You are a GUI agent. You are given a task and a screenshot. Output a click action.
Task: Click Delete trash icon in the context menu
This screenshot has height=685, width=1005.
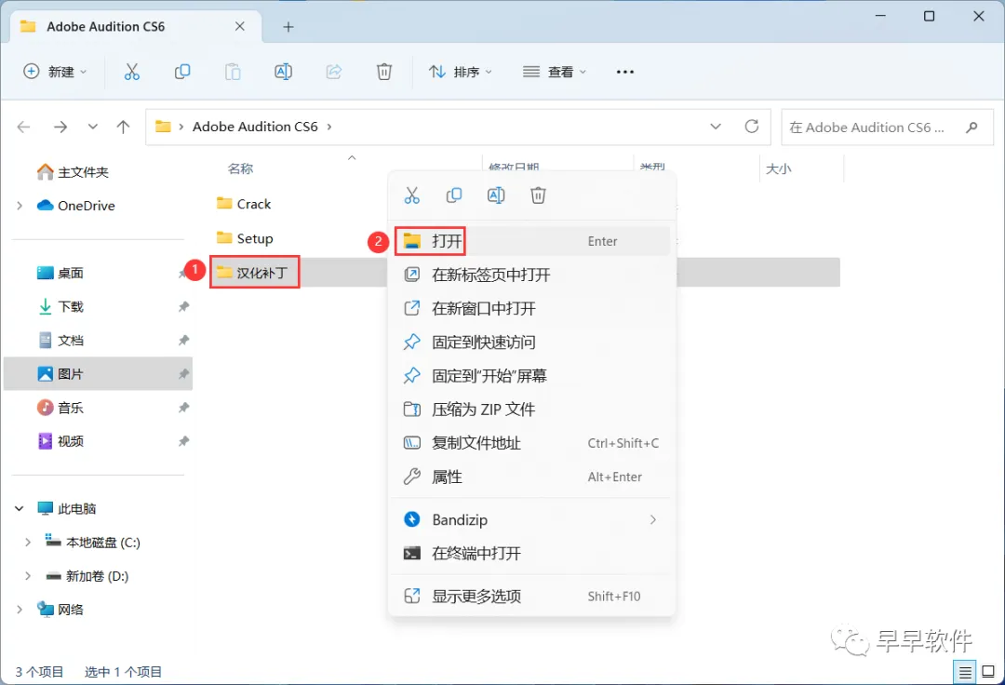[538, 195]
